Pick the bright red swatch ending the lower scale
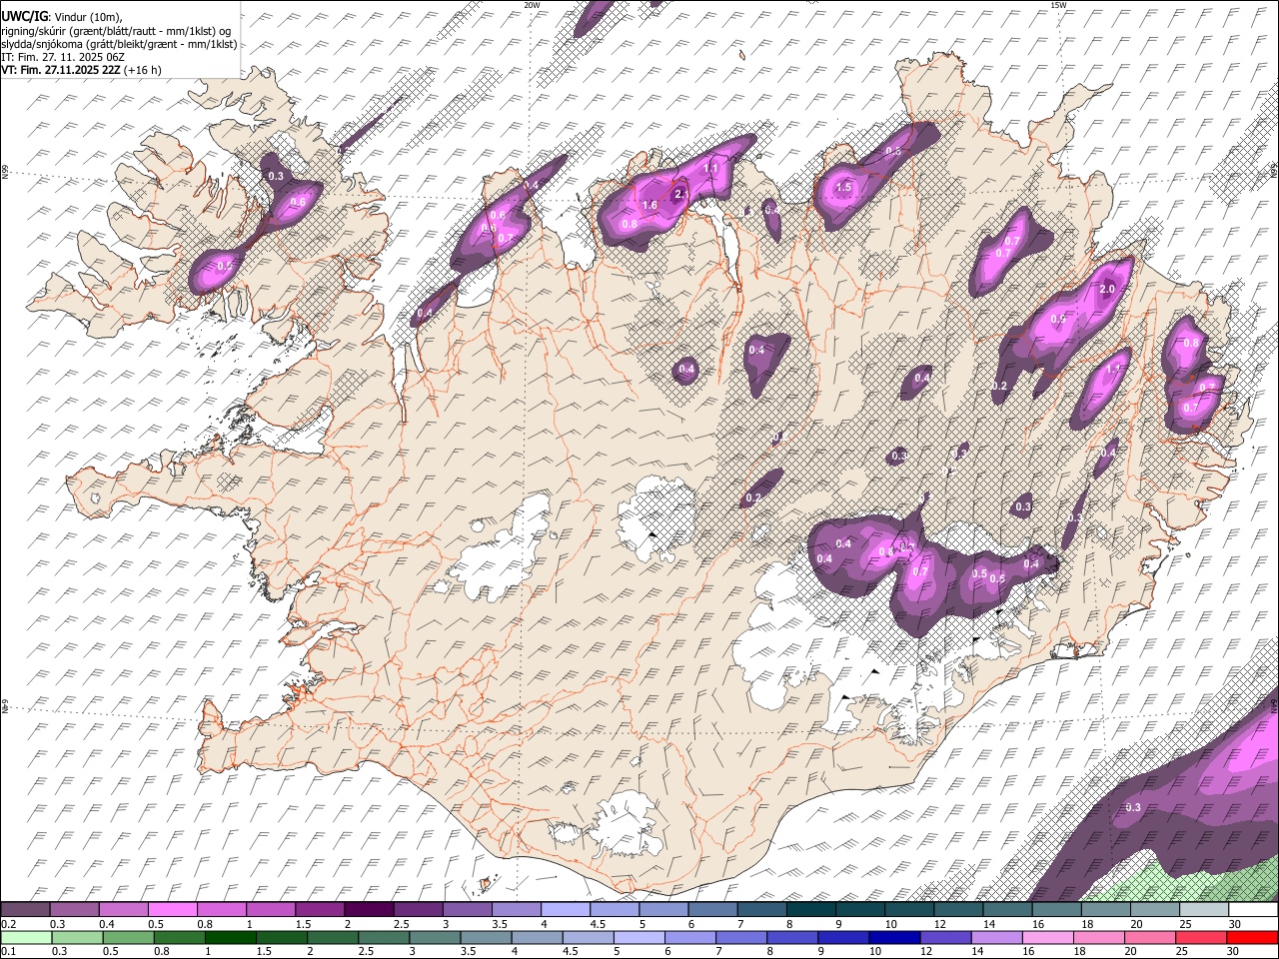1279x959 pixels. [x=1253, y=938]
